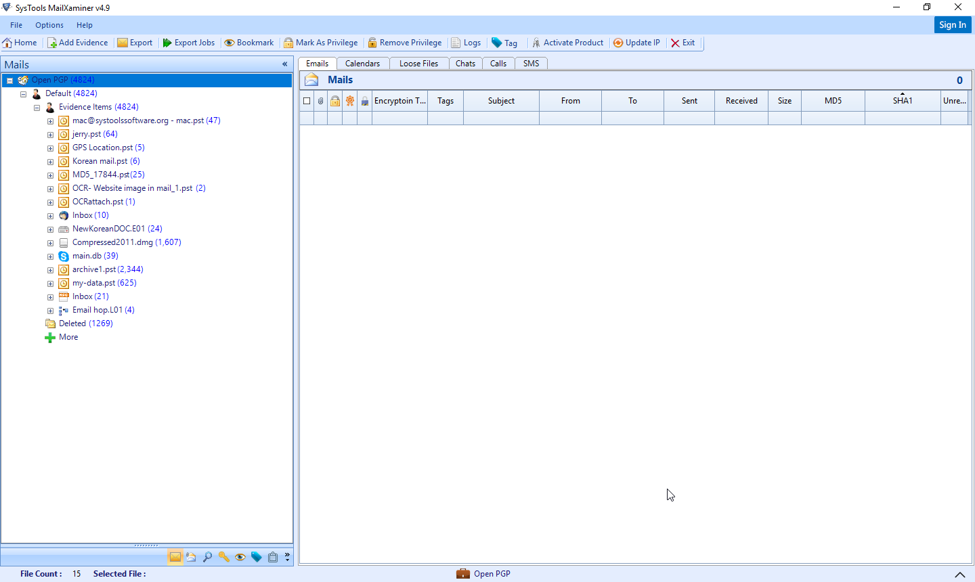Click the green plus More icon
The width and height of the screenshot is (975, 582).
pos(50,337)
